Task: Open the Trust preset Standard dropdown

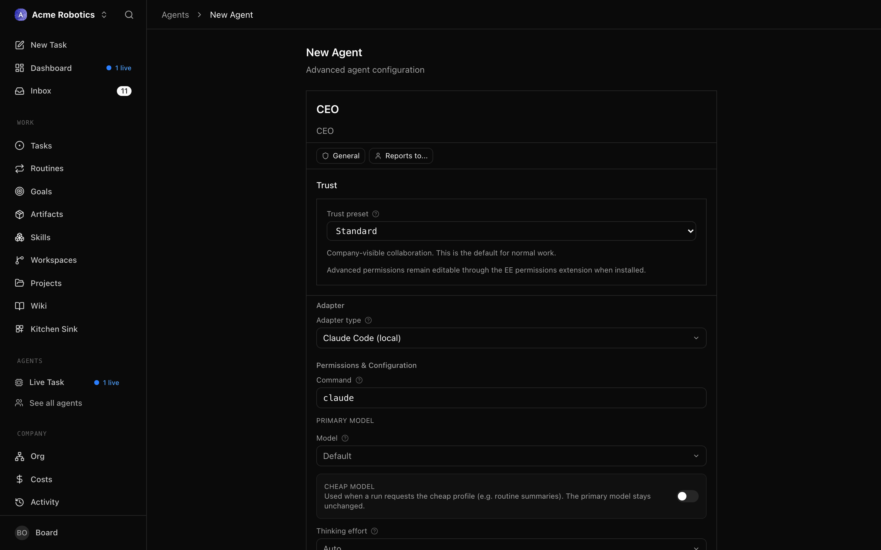Action: 511,231
